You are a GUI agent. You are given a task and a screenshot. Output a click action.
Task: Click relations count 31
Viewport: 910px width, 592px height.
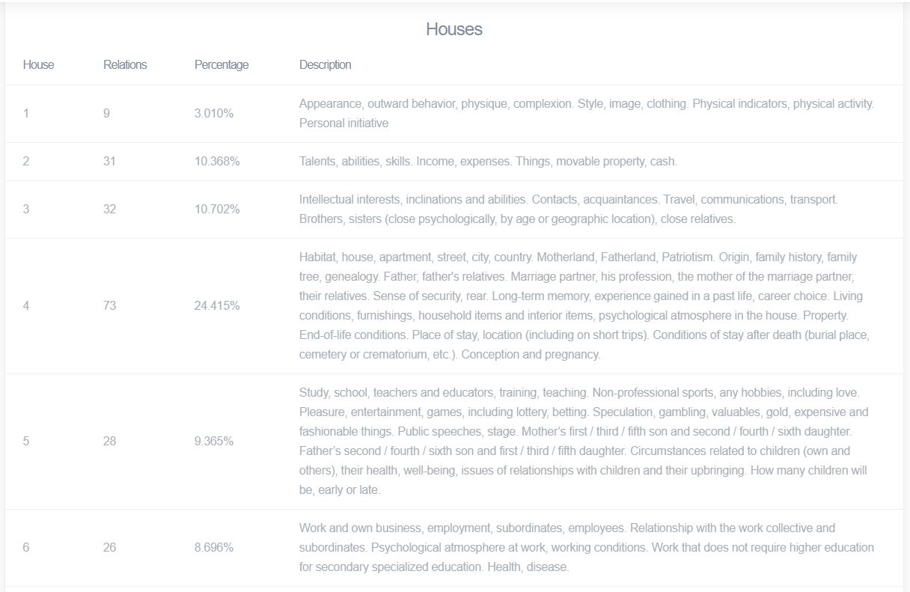click(110, 162)
